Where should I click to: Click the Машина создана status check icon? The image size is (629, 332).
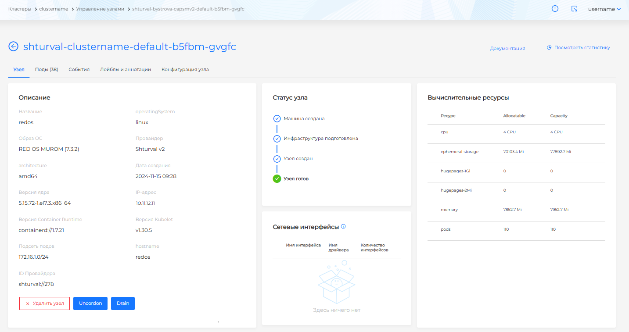(277, 119)
